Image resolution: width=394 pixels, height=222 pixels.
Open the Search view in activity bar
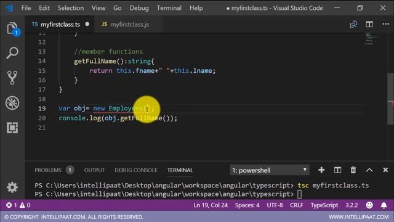pyautogui.click(x=12, y=53)
